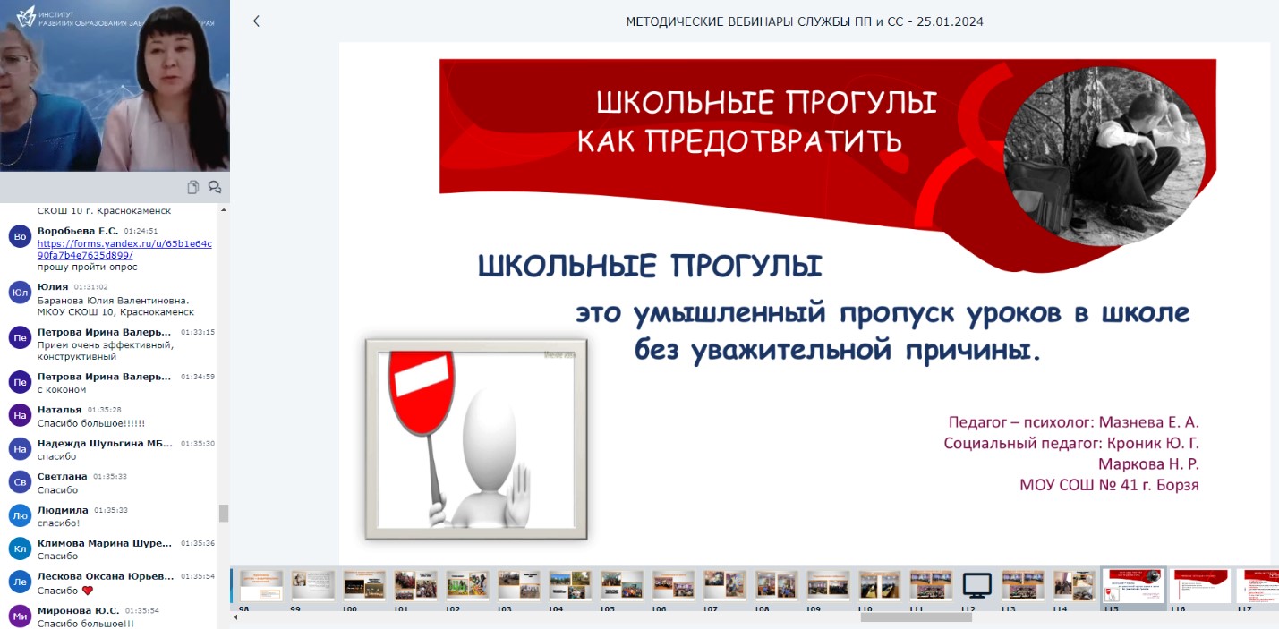Click the left arrow of the thumbnail scrollbar
1279x629 pixels.
(236, 616)
